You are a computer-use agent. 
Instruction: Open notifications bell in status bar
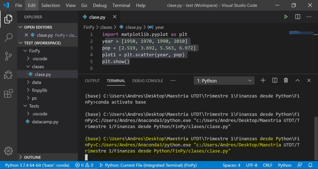(x=310, y=165)
